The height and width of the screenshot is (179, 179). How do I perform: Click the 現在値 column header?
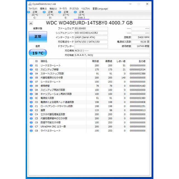pyautogui.click(x=93, y=61)
